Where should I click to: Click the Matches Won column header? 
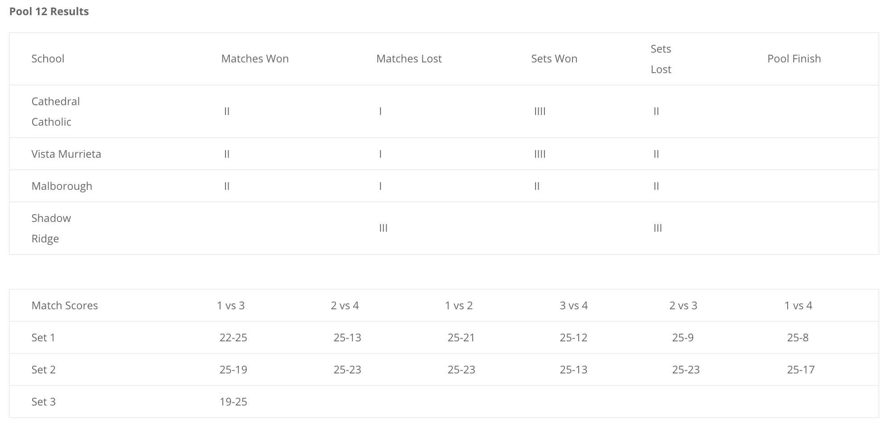click(255, 59)
